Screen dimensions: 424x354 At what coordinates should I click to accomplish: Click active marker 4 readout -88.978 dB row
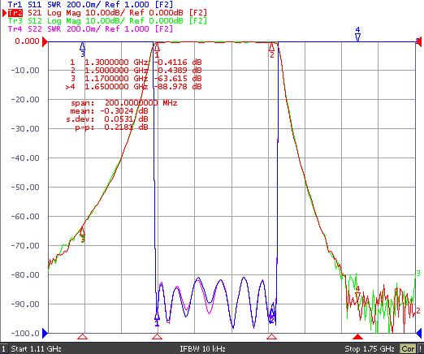pyautogui.click(x=134, y=87)
